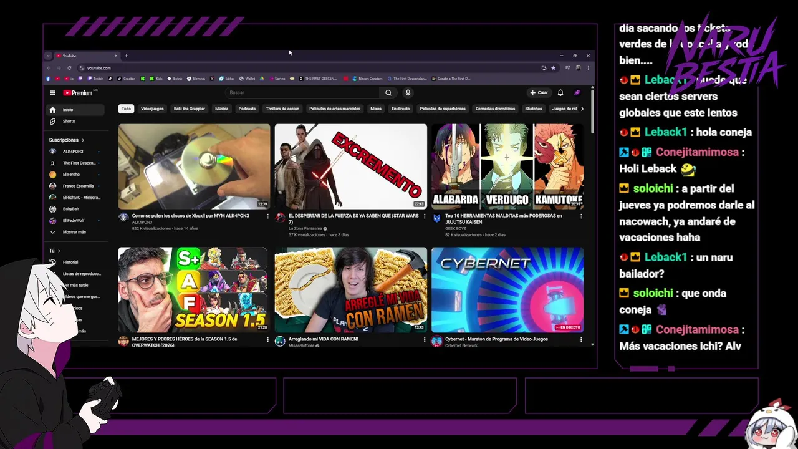
Task: Open Overwatch Season 1.5 thumbnail
Action: (195, 290)
